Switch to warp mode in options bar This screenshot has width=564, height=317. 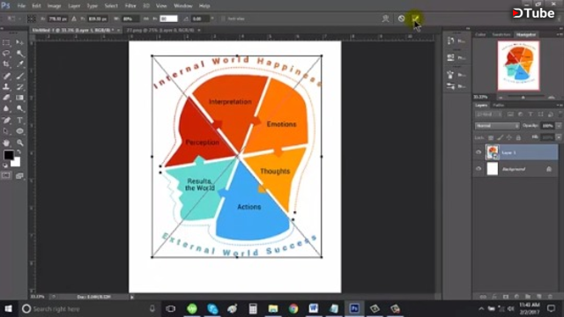point(385,18)
